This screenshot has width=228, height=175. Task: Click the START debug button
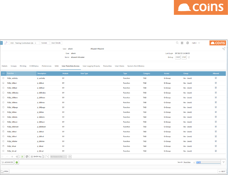point(178,57)
